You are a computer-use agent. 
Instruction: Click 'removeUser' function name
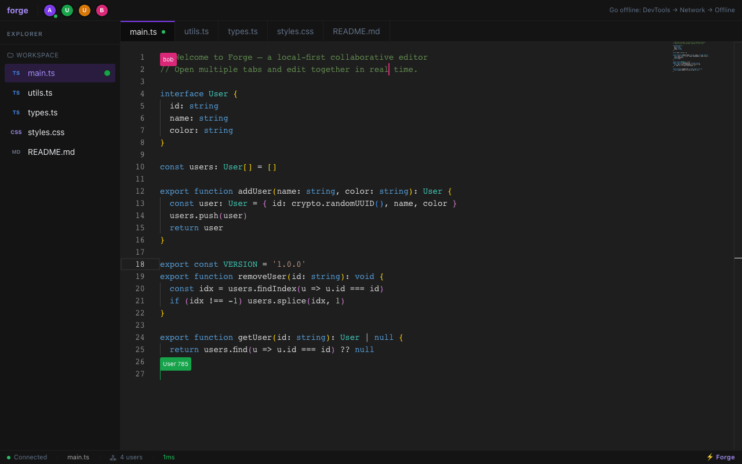coord(262,277)
